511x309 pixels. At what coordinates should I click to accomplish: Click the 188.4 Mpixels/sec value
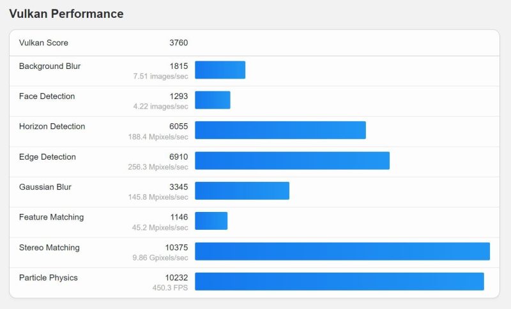click(x=158, y=137)
